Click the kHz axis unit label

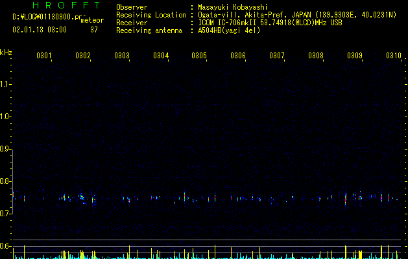(6, 52)
